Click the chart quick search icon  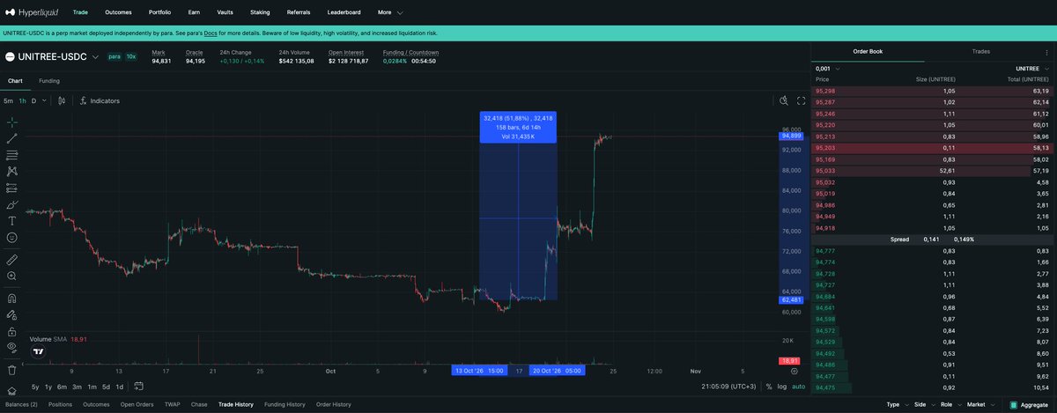784,101
